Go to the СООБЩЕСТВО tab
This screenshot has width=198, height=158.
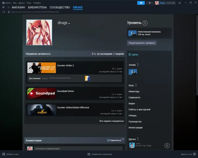(x=60, y=7)
